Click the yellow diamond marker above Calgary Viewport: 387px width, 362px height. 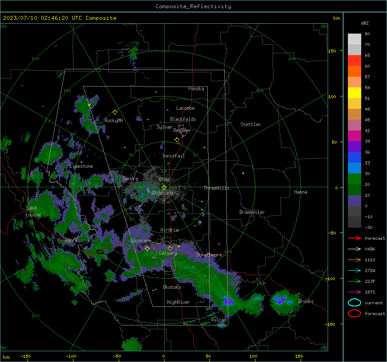tap(170, 248)
